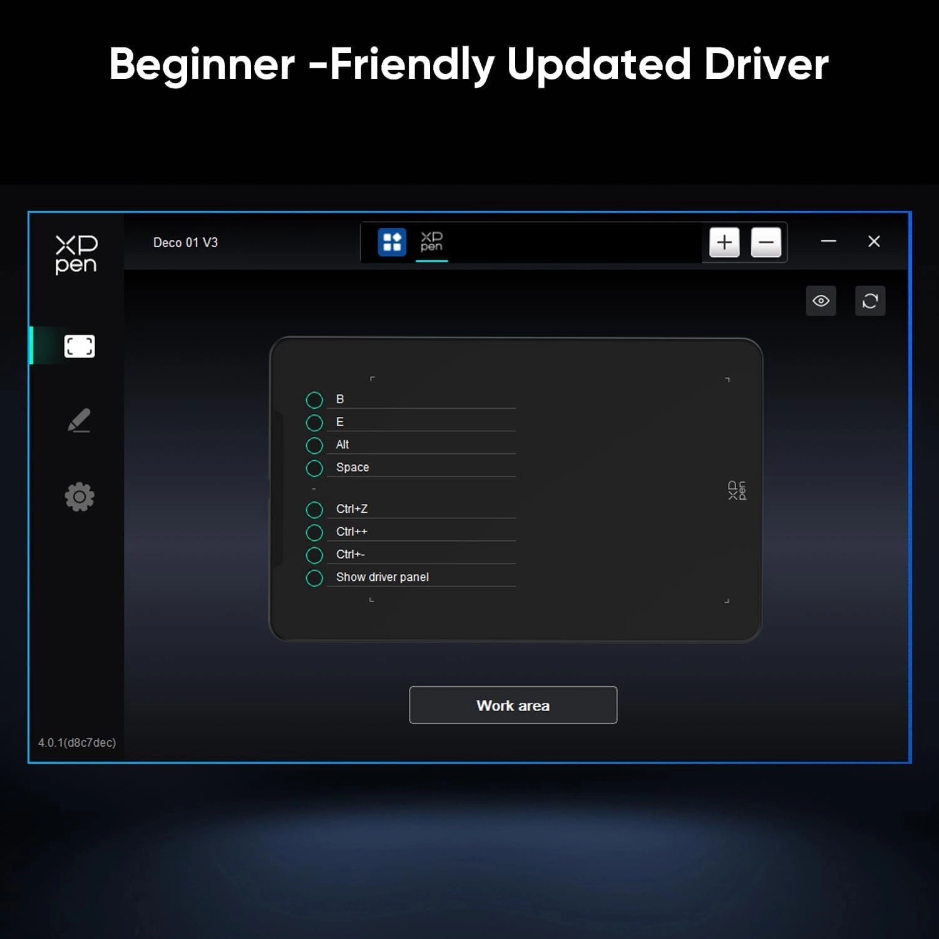Click the B shortcut key label

pos(340,399)
